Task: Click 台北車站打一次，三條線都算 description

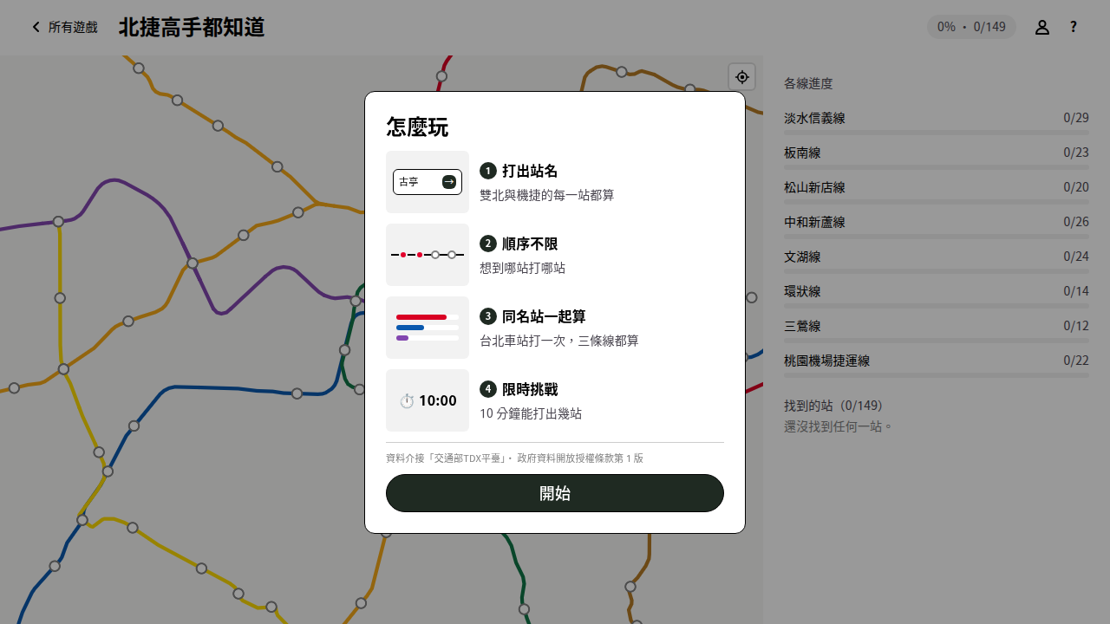Action: pos(559,341)
